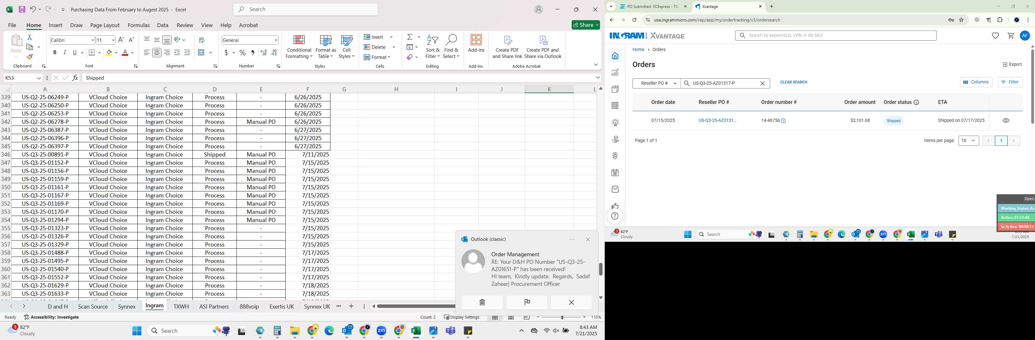This screenshot has width=1035, height=340.
Task: Toggle Bold formatting
Action: click(x=54, y=53)
